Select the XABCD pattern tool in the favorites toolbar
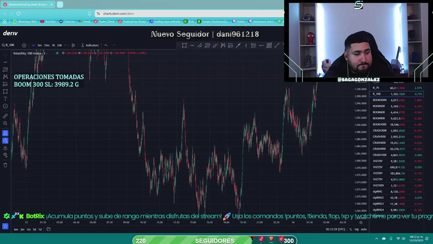The width and height of the screenshot is (433, 244). click(x=223, y=45)
